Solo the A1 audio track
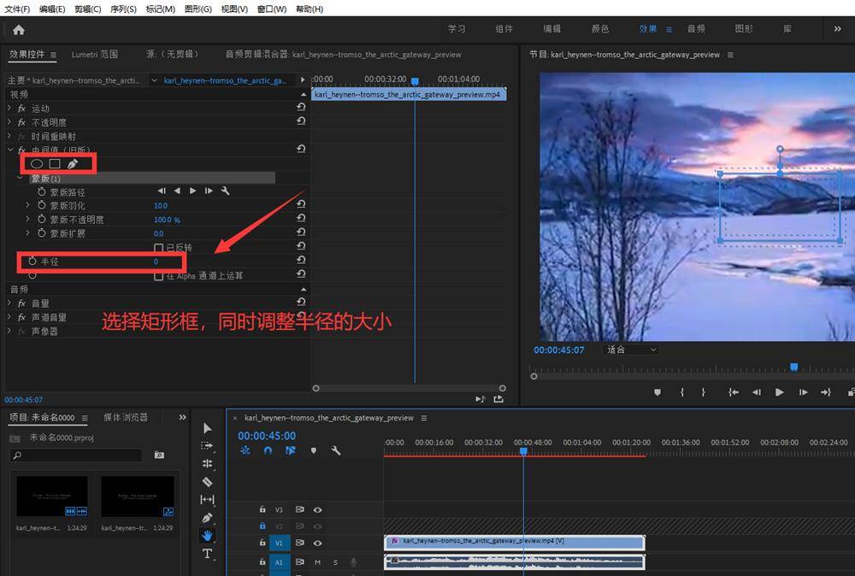Viewport: 855px width, 576px height. pos(335,561)
